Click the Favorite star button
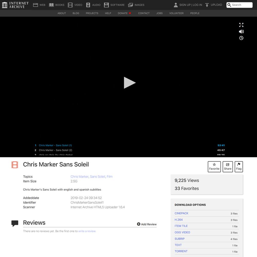The width and height of the screenshot is (257, 257). (x=214, y=167)
